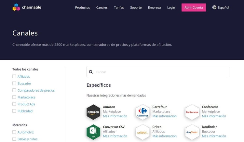Click the channable brand name text

coord(32,7)
